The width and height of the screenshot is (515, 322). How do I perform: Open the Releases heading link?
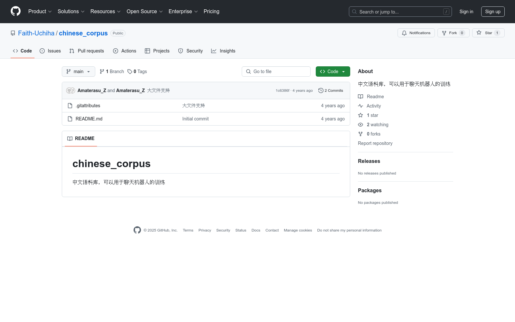pos(369,161)
